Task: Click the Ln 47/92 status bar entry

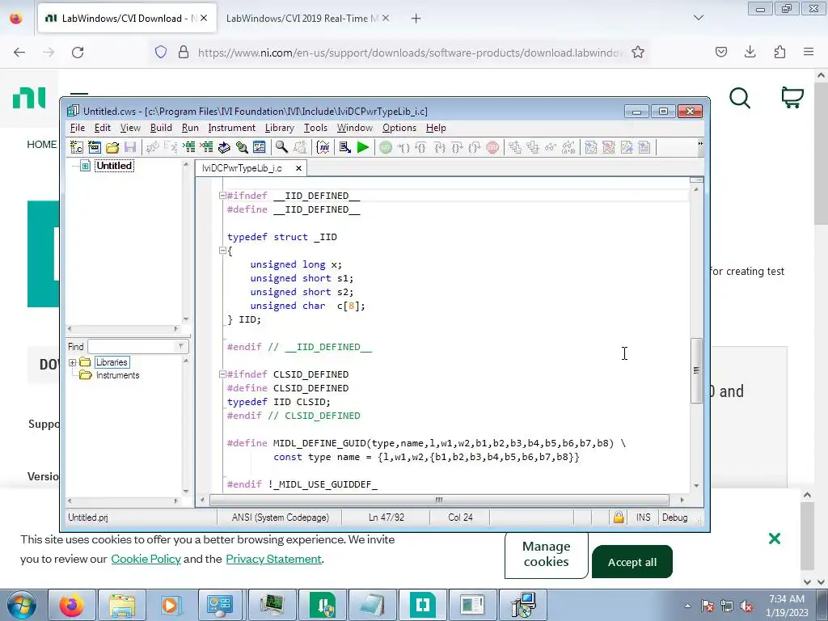Action: [386, 517]
